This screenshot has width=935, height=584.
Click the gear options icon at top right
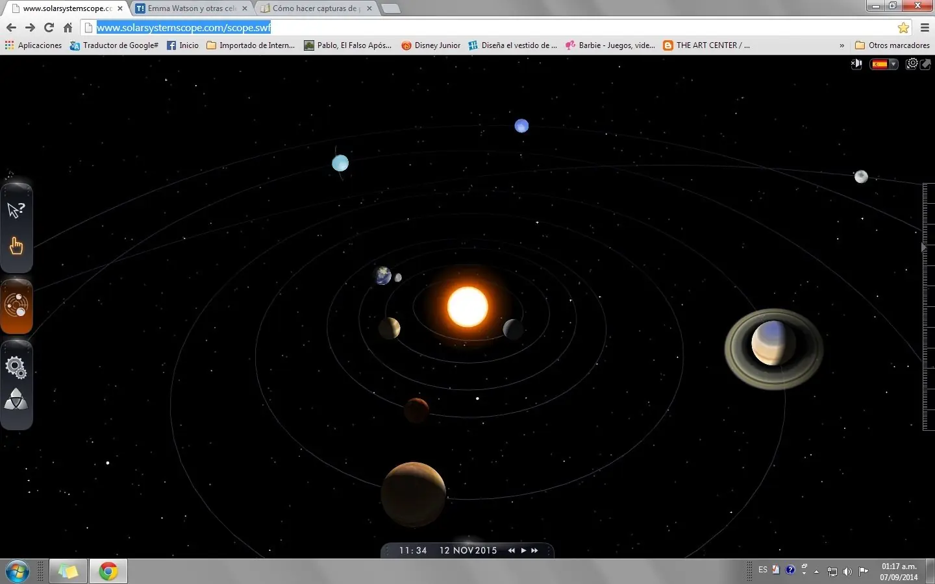coord(912,64)
